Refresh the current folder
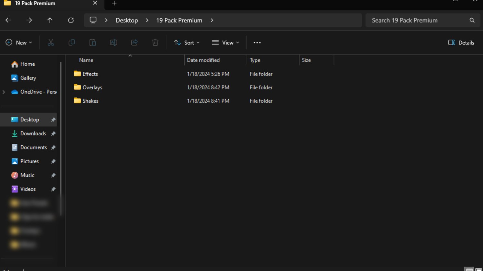 pos(71,20)
